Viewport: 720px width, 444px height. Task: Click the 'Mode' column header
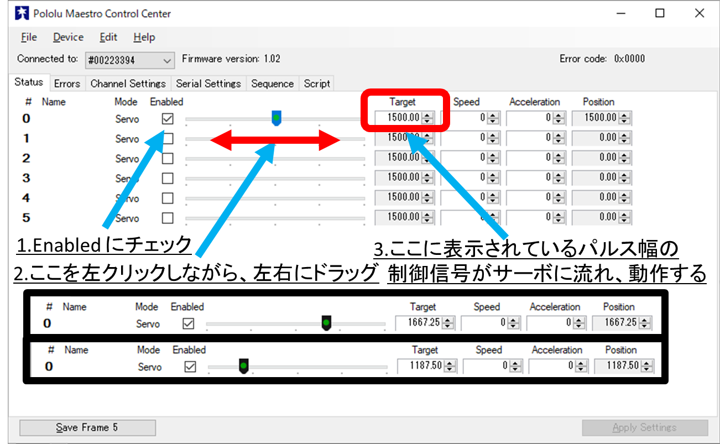[126, 102]
